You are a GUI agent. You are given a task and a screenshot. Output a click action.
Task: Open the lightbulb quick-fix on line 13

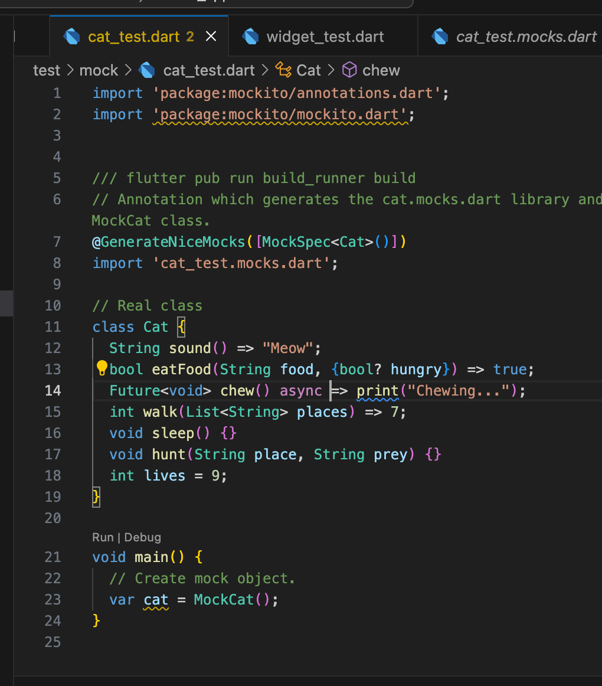pos(102,368)
